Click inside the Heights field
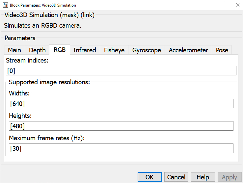Image resolution: width=243 pixels, height=183 pixels. click(x=121, y=126)
